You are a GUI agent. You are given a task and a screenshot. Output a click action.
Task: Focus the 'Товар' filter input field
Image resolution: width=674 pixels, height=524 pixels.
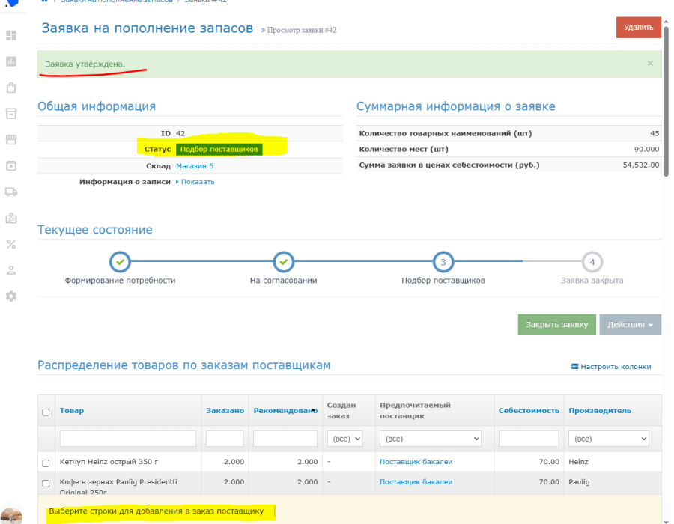tap(127, 439)
